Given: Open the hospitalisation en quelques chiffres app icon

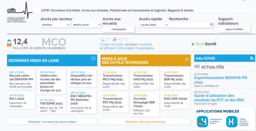Looking at the screenshot, I should (x=203, y=122).
